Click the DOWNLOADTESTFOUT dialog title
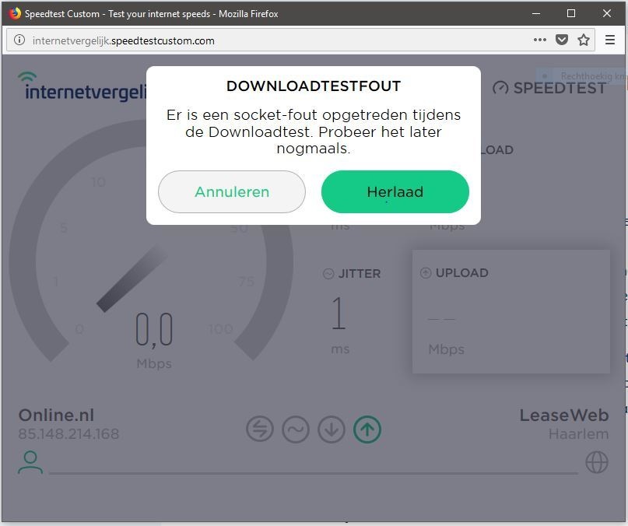Image resolution: width=628 pixels, height=526 pixels. point(314,86)
